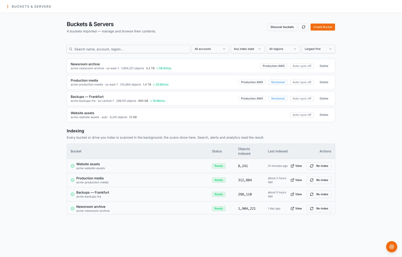View the index of Website assets

(296, 166)
